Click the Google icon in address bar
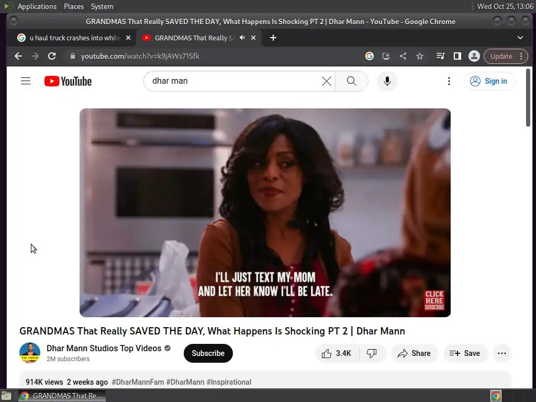The image size is (536, 402). pyautogui.click(x=369, y=56)
